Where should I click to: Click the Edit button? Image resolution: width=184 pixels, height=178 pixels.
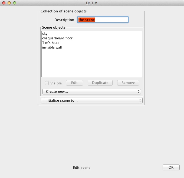(x=74, y=83)
